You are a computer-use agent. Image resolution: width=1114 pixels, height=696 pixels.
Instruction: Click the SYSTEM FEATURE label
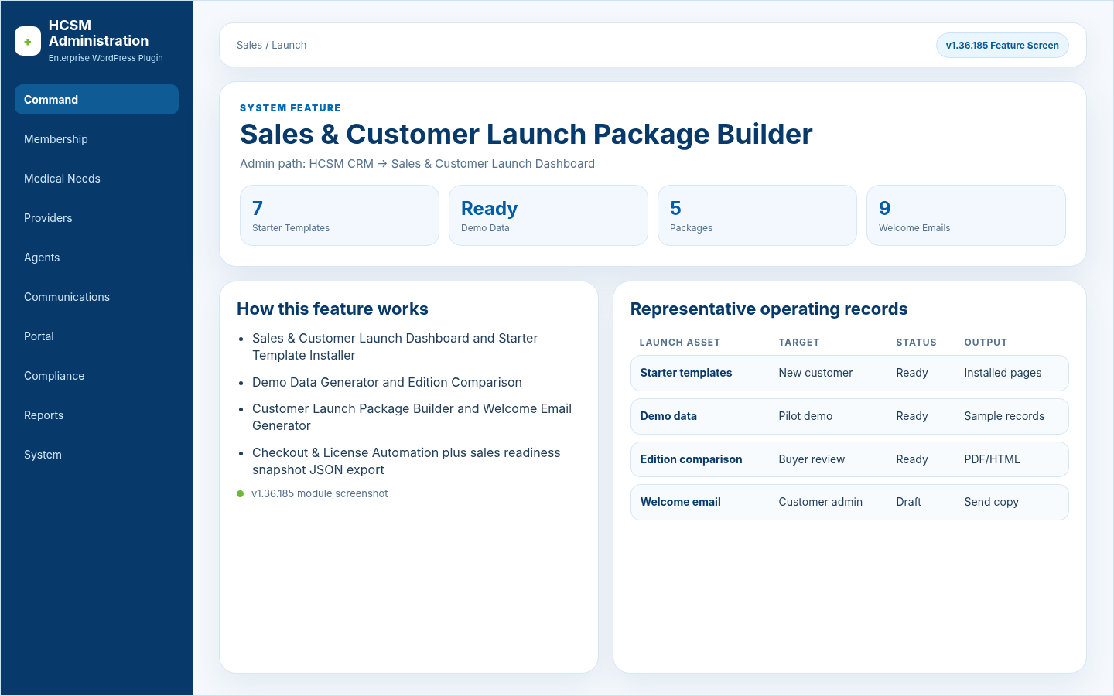[290, 108]
